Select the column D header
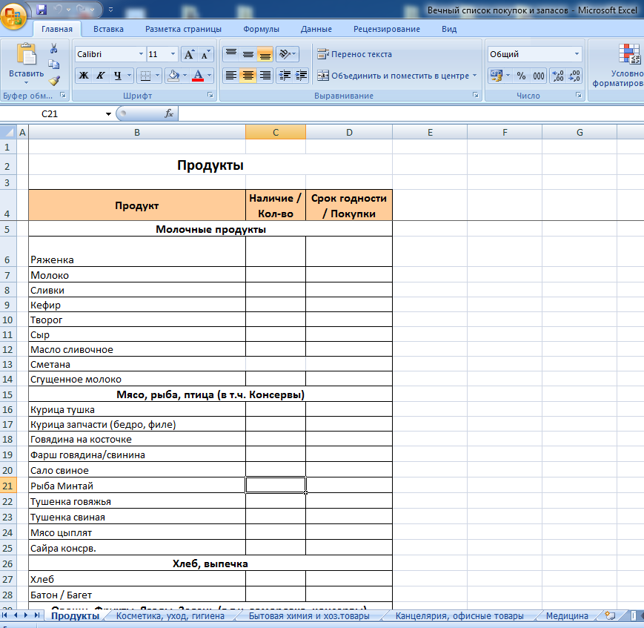This screenshot has height=628, width=644. [349, 132]
